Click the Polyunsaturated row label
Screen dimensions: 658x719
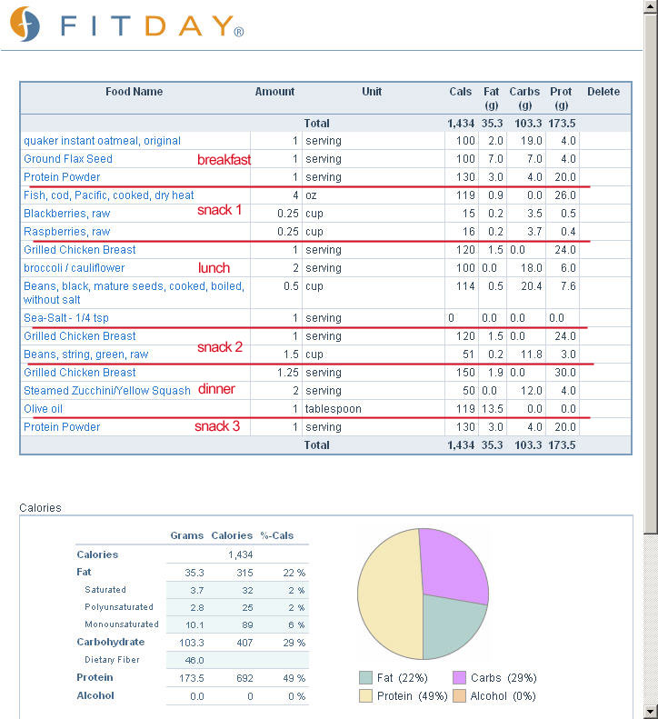[x=119, y=607]
